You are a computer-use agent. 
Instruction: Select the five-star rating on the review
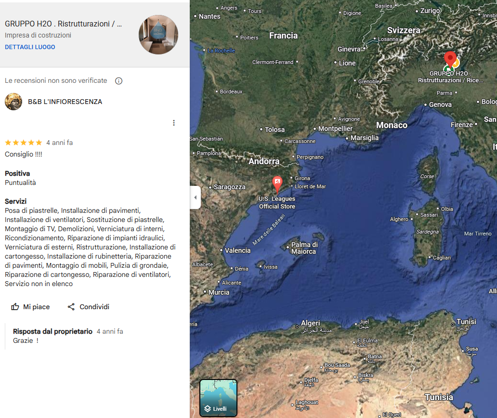click(x=24, y=143)
